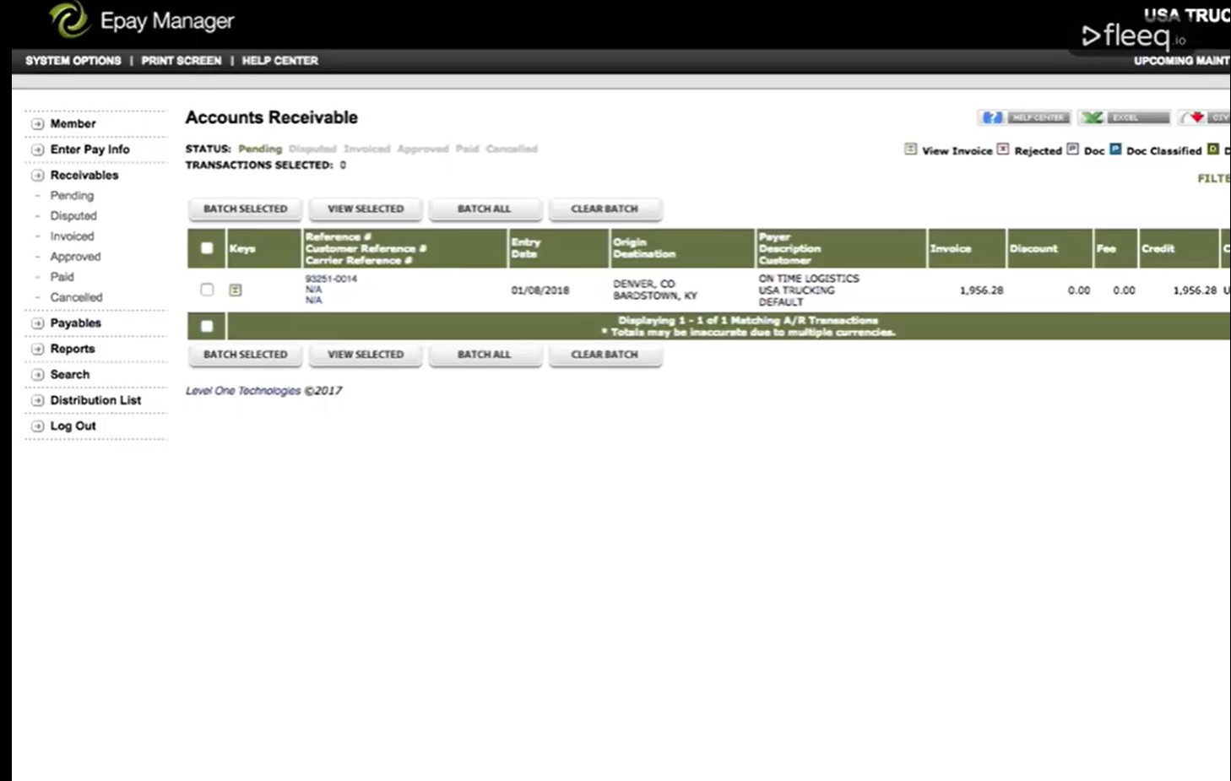Expand the Payables section in sidebar
This screenshot has height=781, width=1231.
(75, 323)
